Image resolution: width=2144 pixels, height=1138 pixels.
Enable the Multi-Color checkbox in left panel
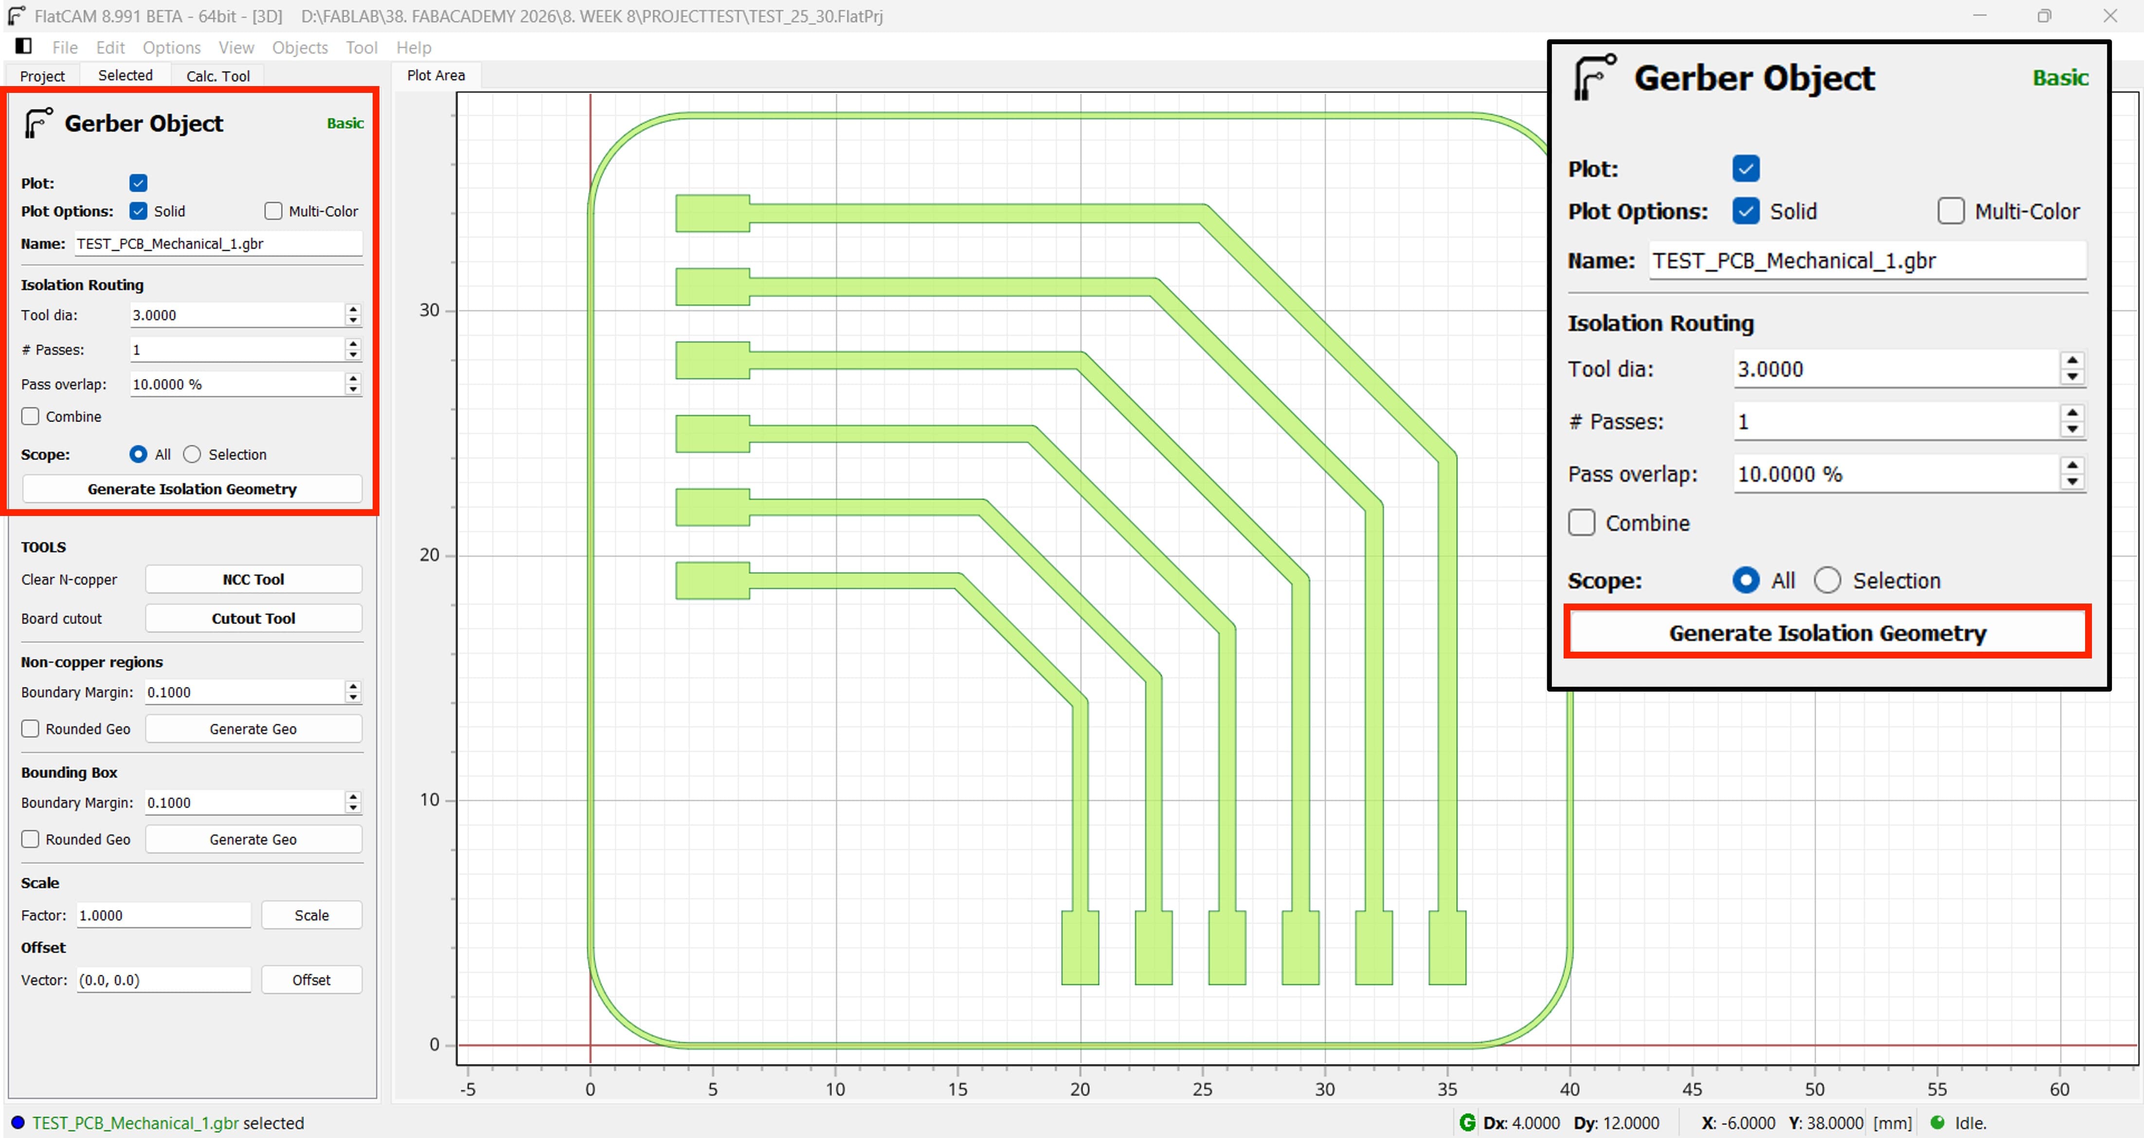pyautogui.click(x=273, y=211)
